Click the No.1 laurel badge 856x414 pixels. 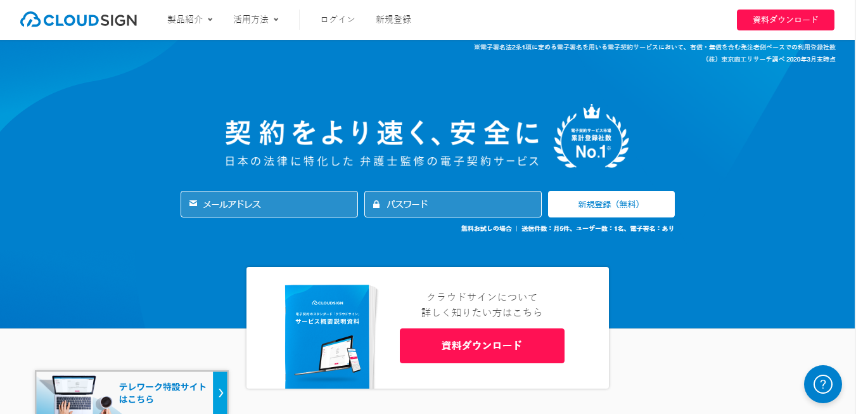[591, 136]
